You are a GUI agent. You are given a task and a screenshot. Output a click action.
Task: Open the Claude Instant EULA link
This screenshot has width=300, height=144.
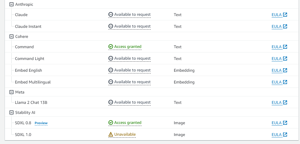tap(276, 26)
